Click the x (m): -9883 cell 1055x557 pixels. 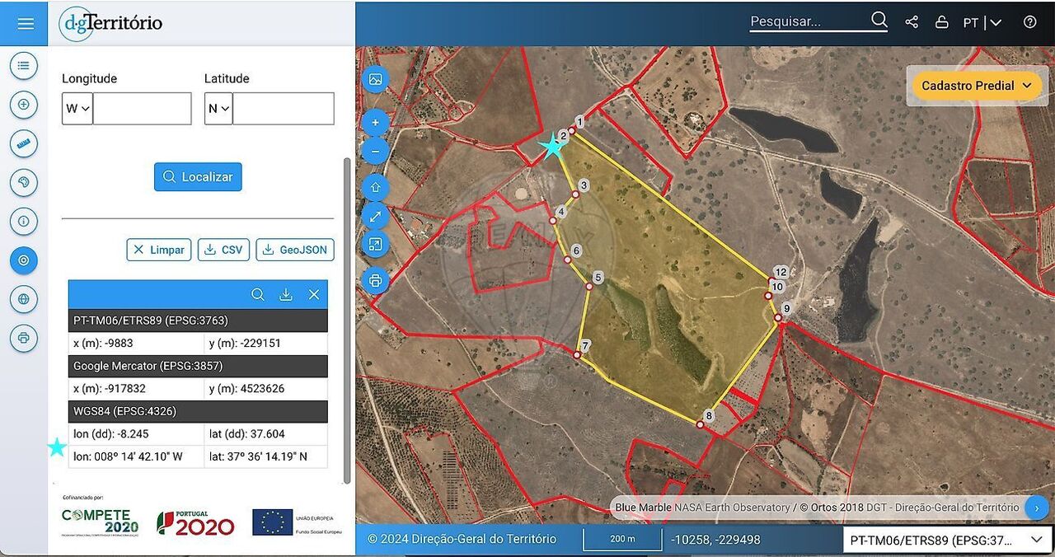coord(136,343)
